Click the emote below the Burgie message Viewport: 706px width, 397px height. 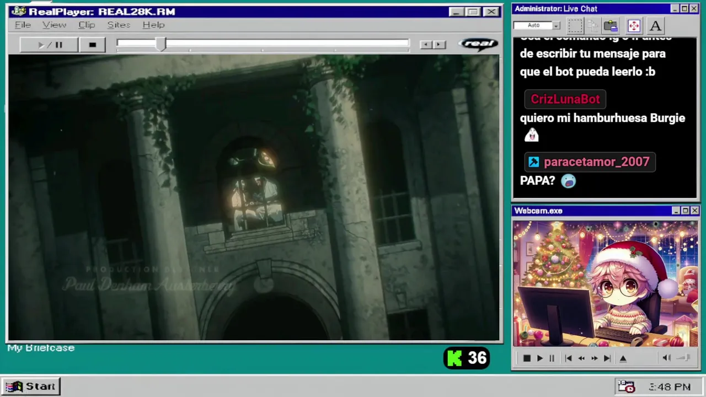coord(531,135)
